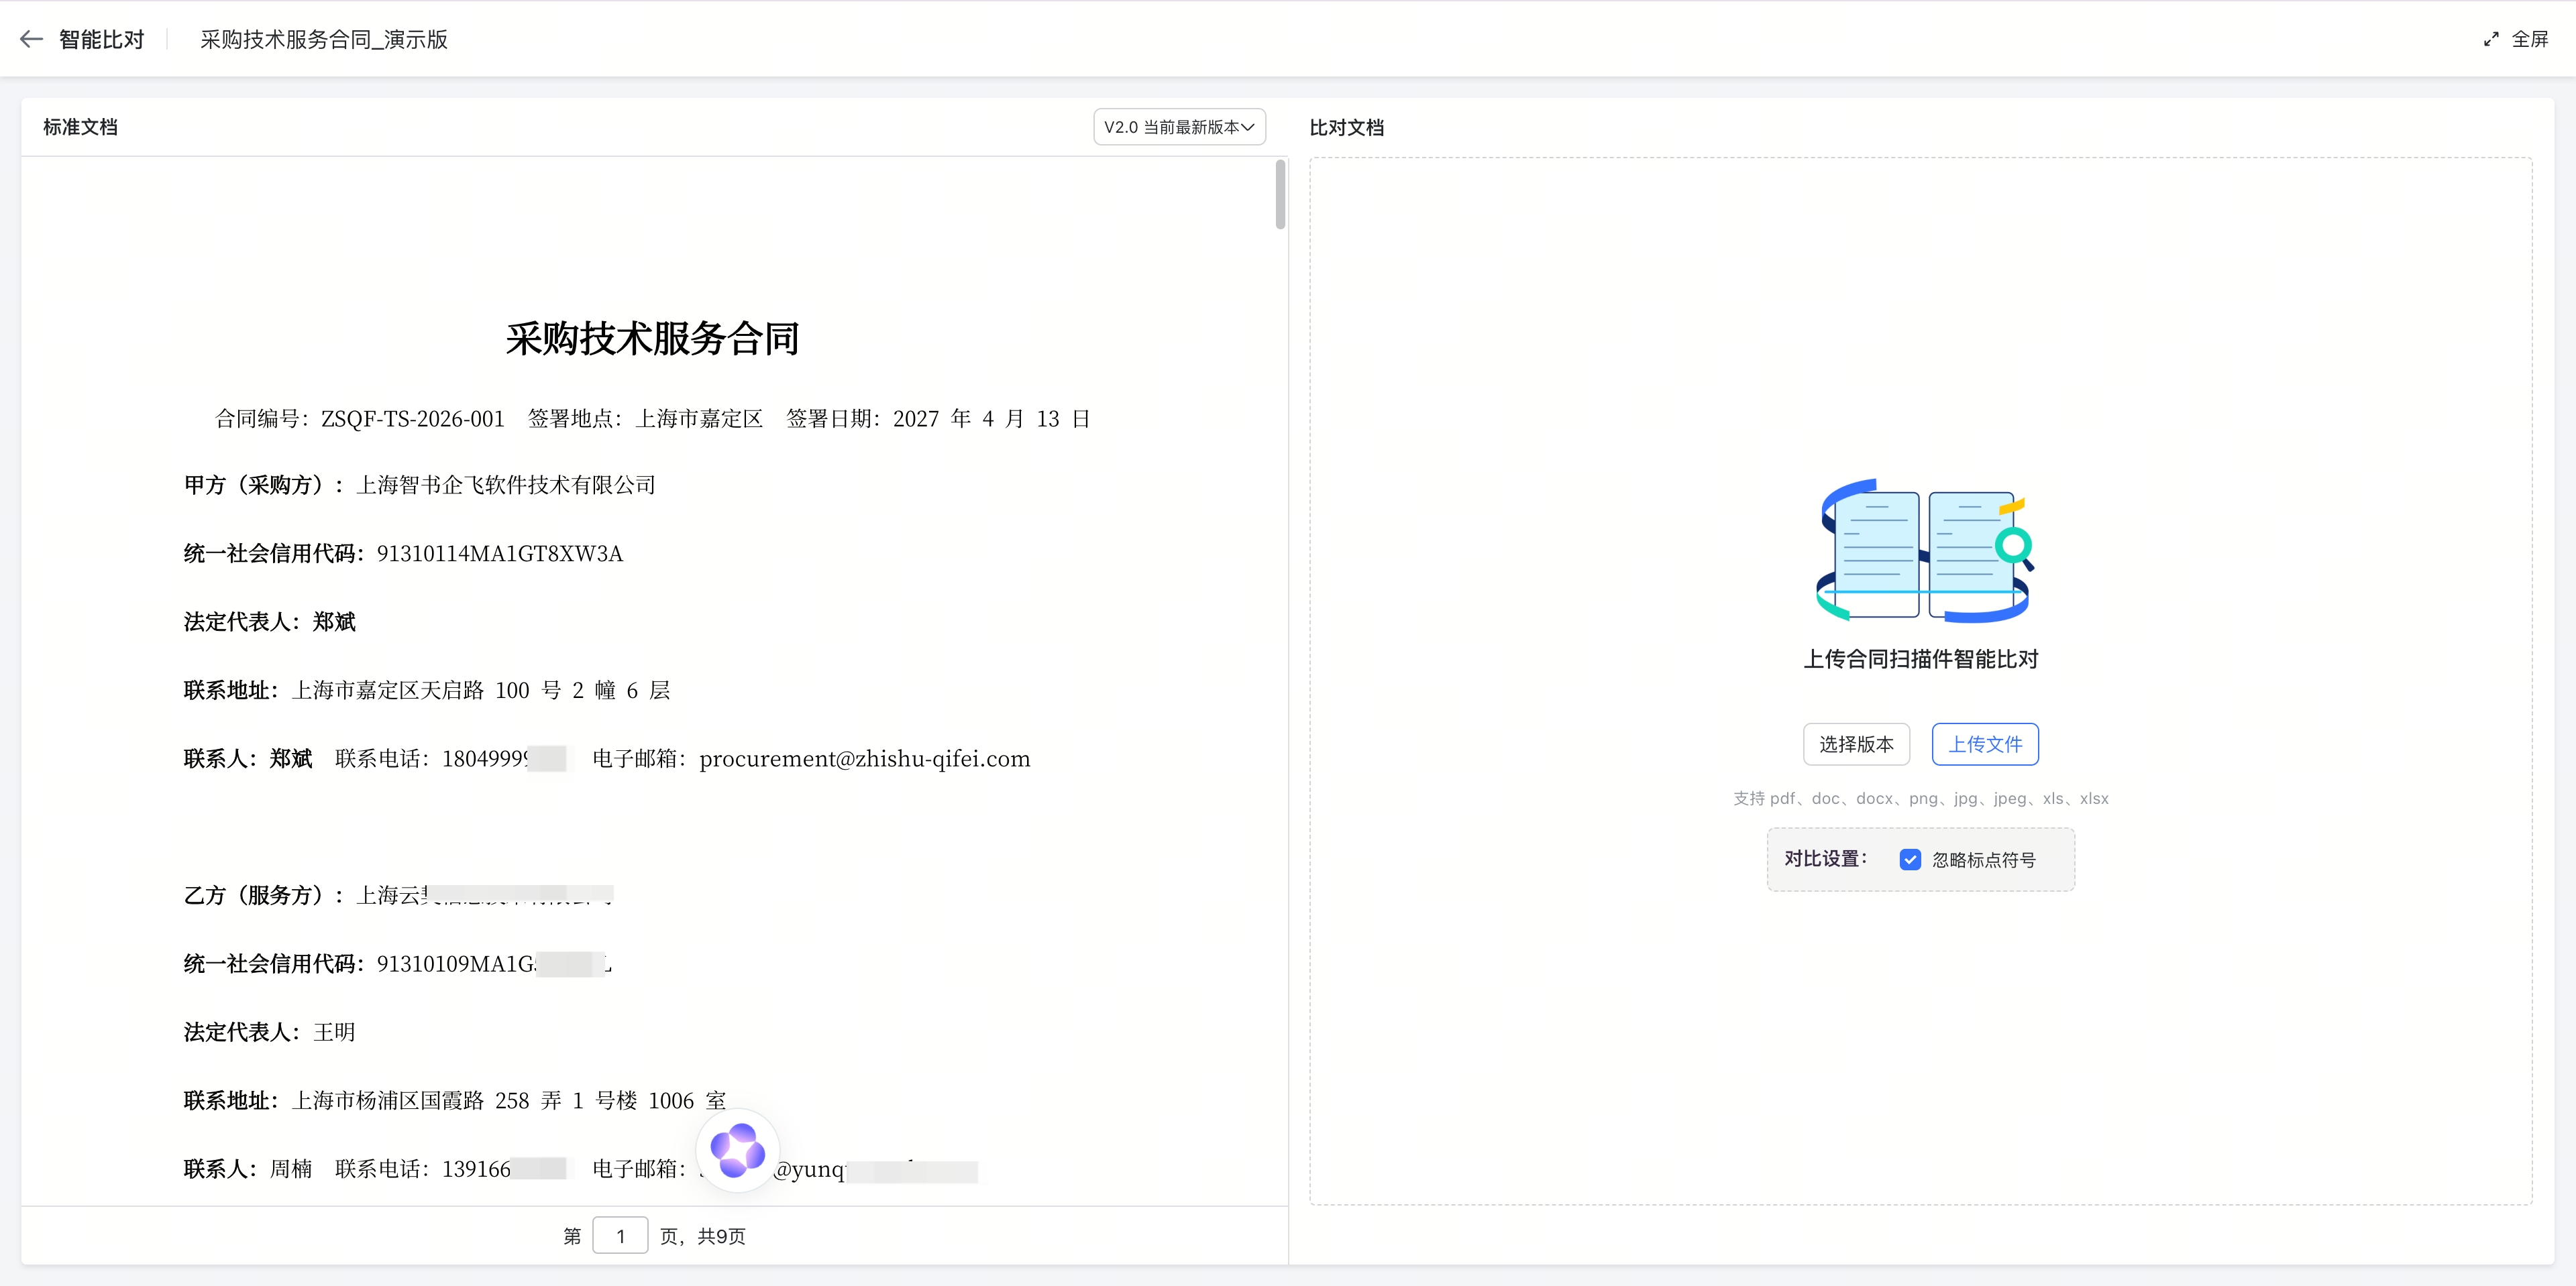Click the supported file formats hint
The height and width of the screenshot is (1286, 2576).
pyautogui.click(x=1921, y=799)
